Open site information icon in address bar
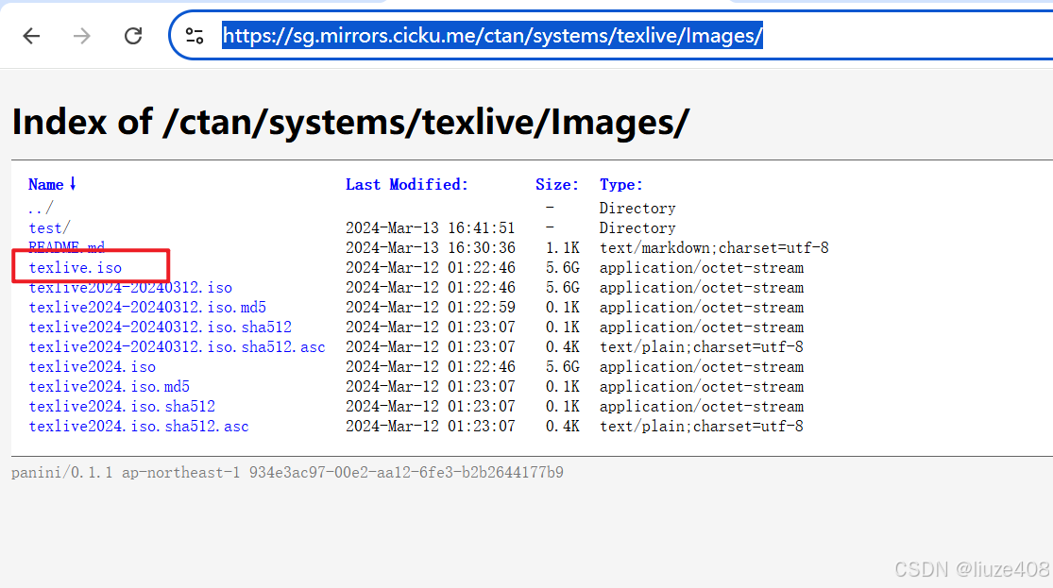 point(195,36)
